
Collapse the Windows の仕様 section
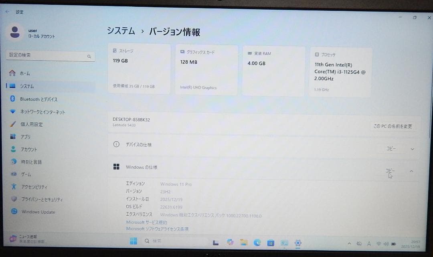point(412,171)
